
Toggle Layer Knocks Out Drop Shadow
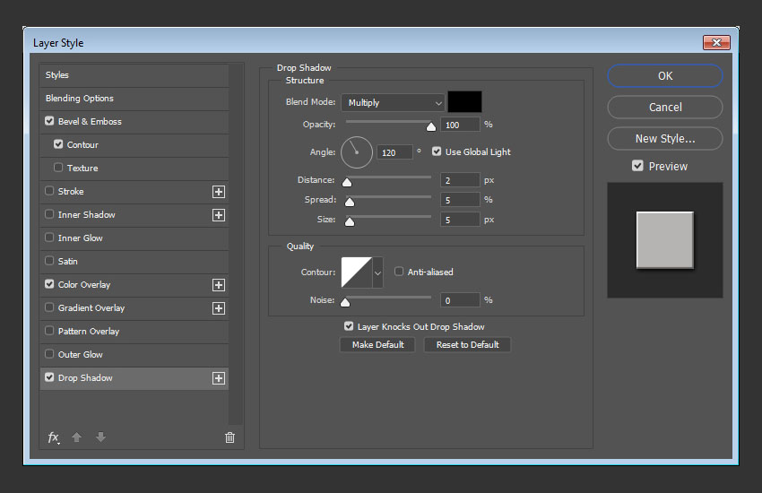point(349,326)
